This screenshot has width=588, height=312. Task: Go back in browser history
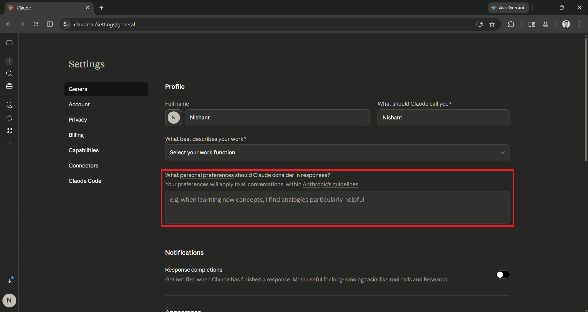(9, 24)
